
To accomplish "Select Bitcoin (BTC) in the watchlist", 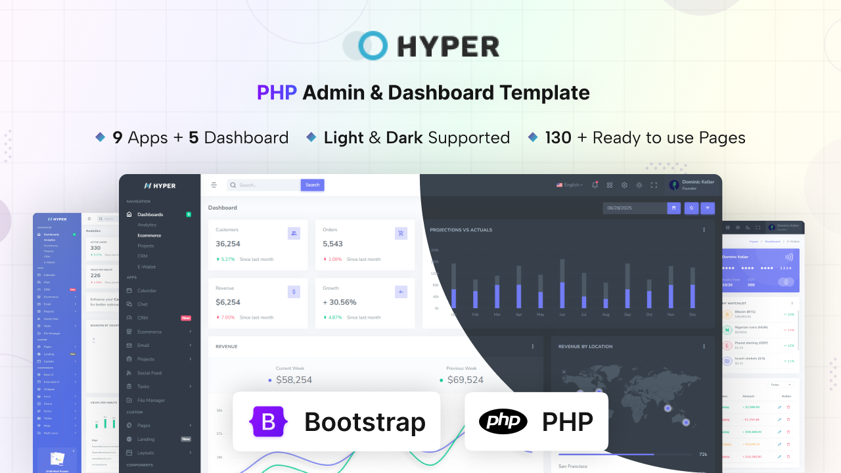I will point(759,314).
